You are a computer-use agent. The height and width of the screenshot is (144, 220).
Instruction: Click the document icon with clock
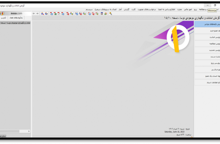(x=59, y=13)
